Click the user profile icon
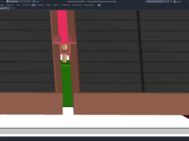Image resolution: width=189 pixels, height=141 pixels. [175, 2]
